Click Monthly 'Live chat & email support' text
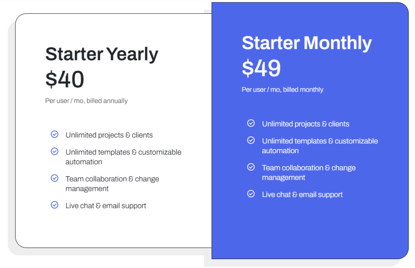Viewport: 415px width, 268px height. [x=302, y=195]
